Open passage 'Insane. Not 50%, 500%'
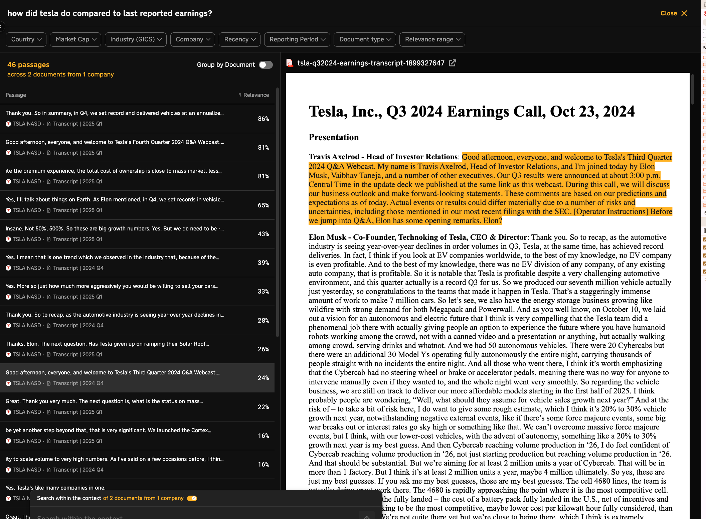The height and width of the screenshot is (519, 706). click(x=137, y=234)
